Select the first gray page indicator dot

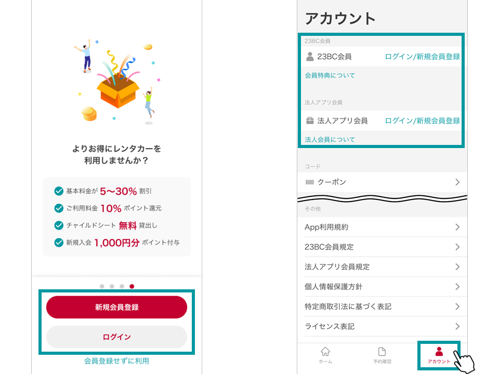102,286
